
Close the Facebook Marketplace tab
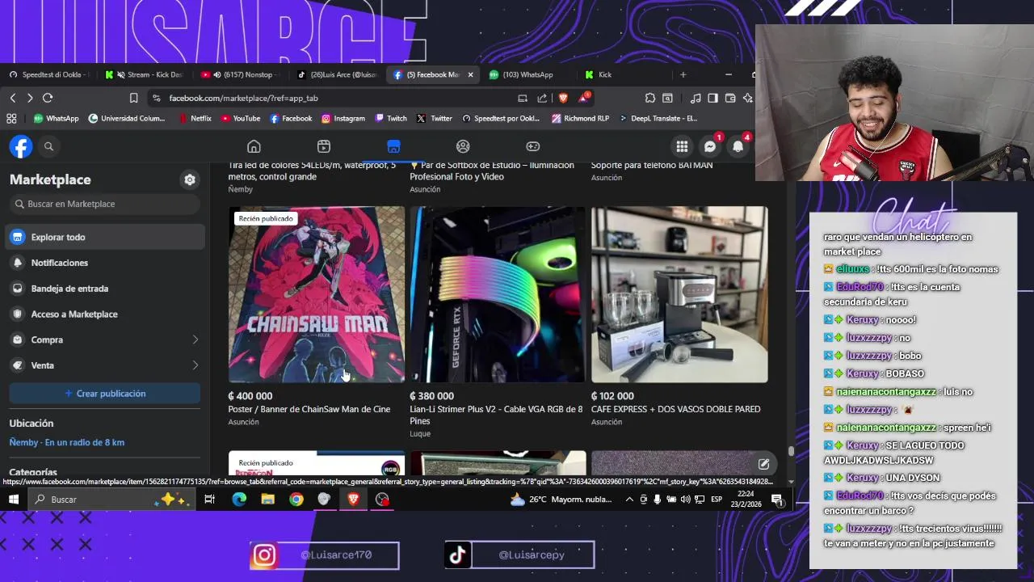click(x=470, y=74)
